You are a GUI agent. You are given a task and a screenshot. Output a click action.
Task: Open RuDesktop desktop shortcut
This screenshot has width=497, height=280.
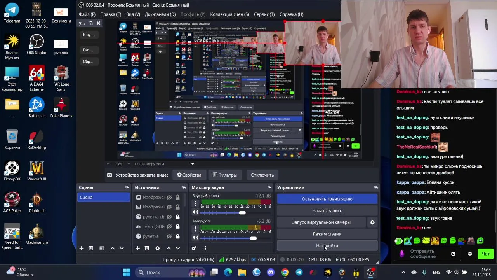(36, 140)
